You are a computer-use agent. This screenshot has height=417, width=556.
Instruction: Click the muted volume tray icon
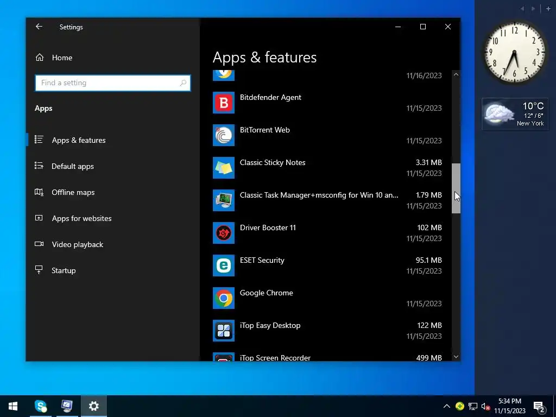click(x=485, y=406)
